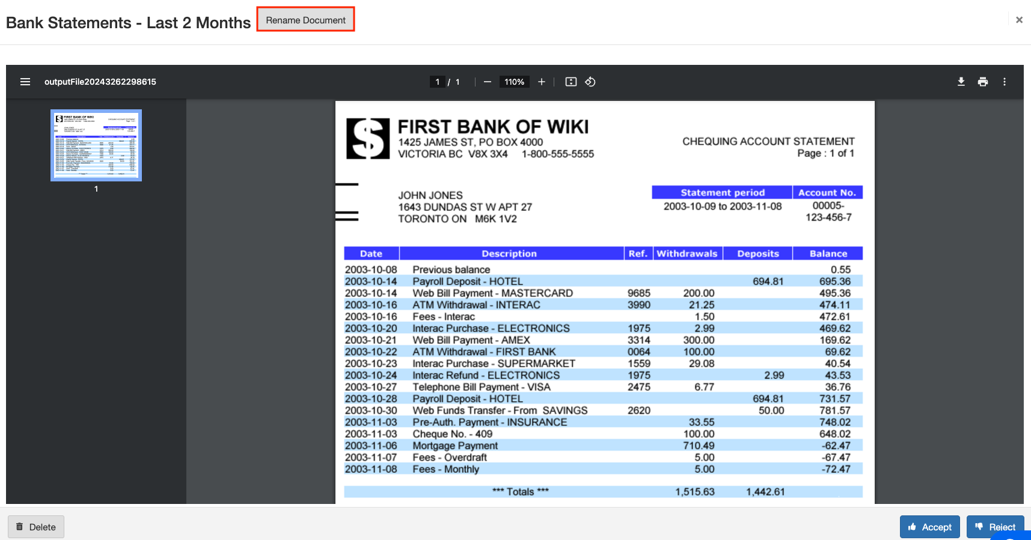Click the Ref. column header
The image size is (1031, 540).
coord(638,253)
